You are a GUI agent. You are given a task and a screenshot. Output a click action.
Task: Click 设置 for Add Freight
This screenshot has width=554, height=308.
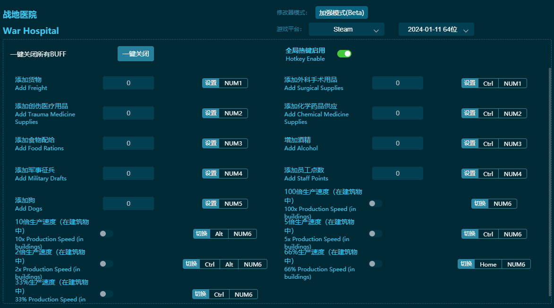pyautogui.click(x=211, y=83)
